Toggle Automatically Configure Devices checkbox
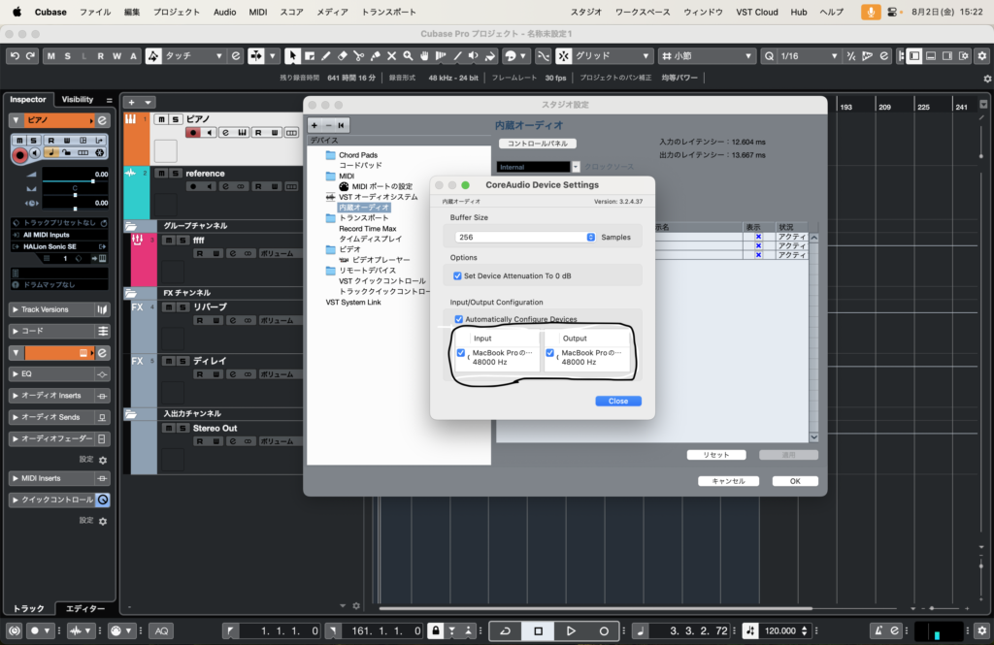The image size is (994, 645). click(x=458, y=319)
